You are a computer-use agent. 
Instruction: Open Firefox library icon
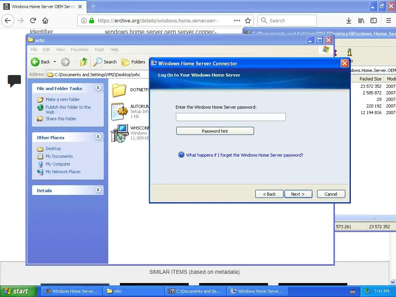[x=361, y=20]
